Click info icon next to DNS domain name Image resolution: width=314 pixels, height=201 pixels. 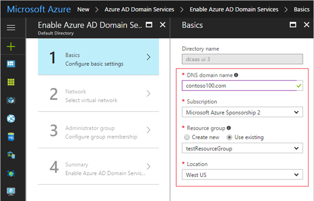coord(236,75)
